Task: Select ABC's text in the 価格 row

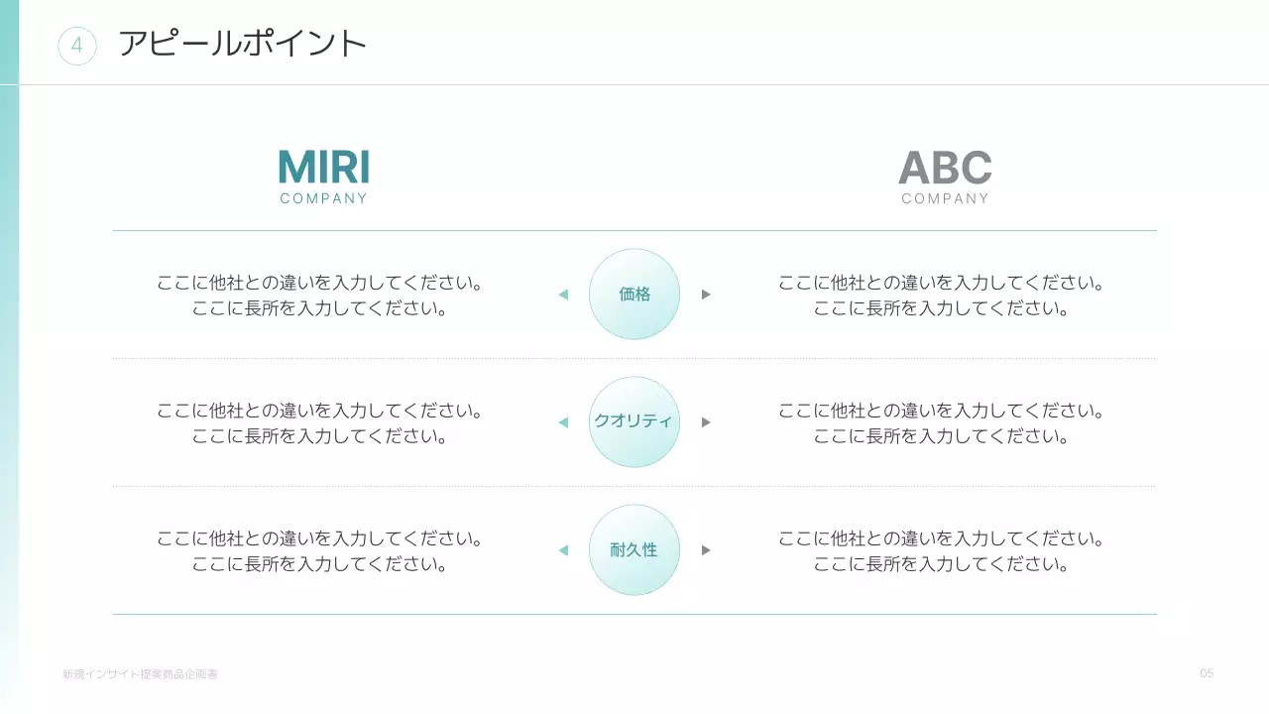Action: 941,296
